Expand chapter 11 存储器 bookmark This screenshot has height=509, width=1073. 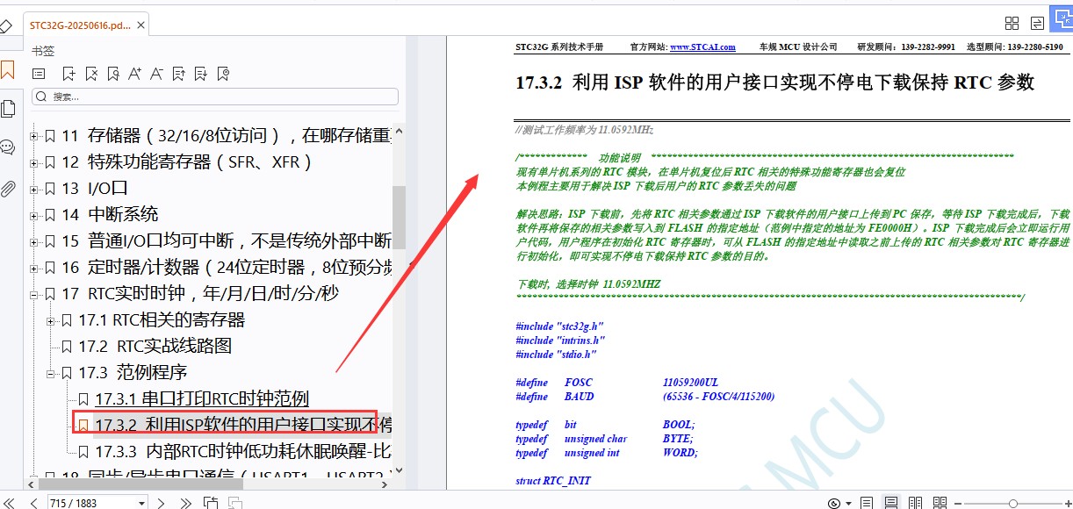pyautogui.click(x=34, y=136)
